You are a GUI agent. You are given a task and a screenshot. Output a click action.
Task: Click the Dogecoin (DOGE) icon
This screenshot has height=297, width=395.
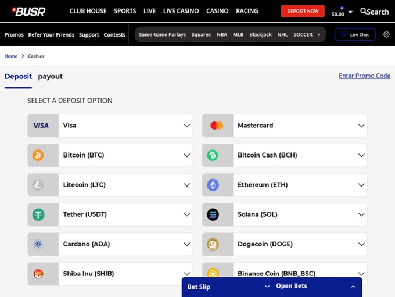(x=213, y=244)
